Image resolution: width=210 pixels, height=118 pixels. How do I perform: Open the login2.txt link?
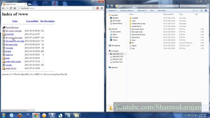point(9,55)
